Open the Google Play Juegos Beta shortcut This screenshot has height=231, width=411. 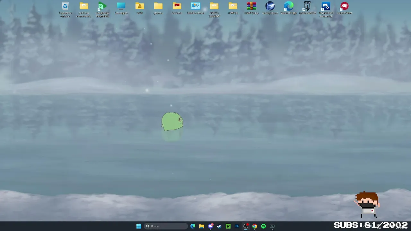click(x=102, y=9)
